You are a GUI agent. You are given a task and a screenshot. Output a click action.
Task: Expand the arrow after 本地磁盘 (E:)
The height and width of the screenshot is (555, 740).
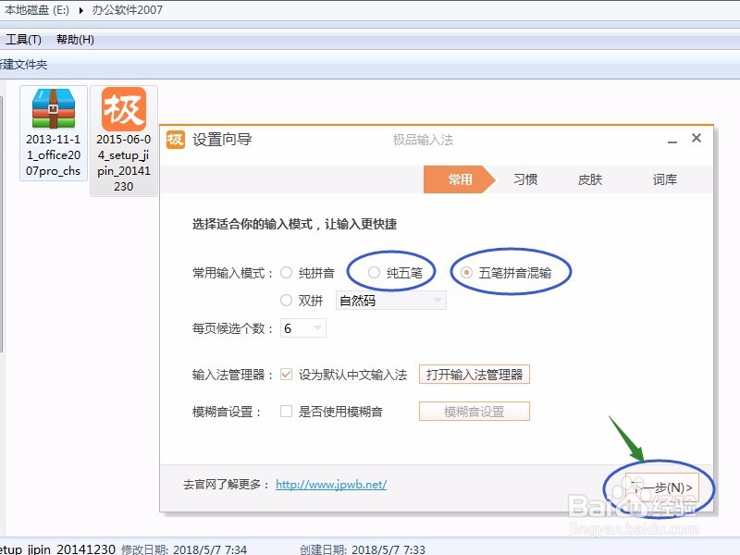pos(81,10)
